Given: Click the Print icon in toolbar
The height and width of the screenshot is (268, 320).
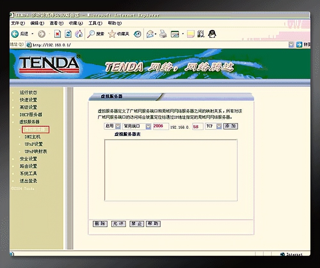Looking at the screenshot, I should (x=163, y=34).
